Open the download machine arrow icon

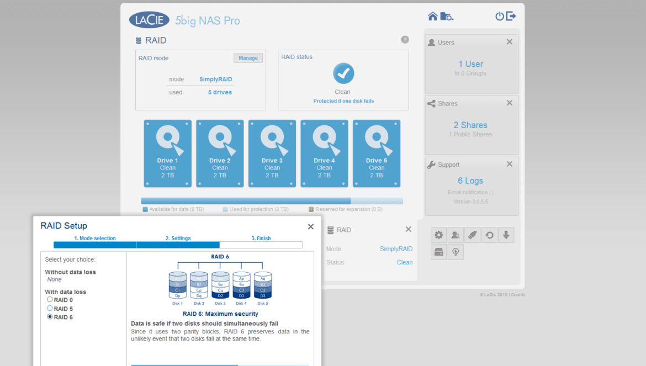(x=506, y=235)
